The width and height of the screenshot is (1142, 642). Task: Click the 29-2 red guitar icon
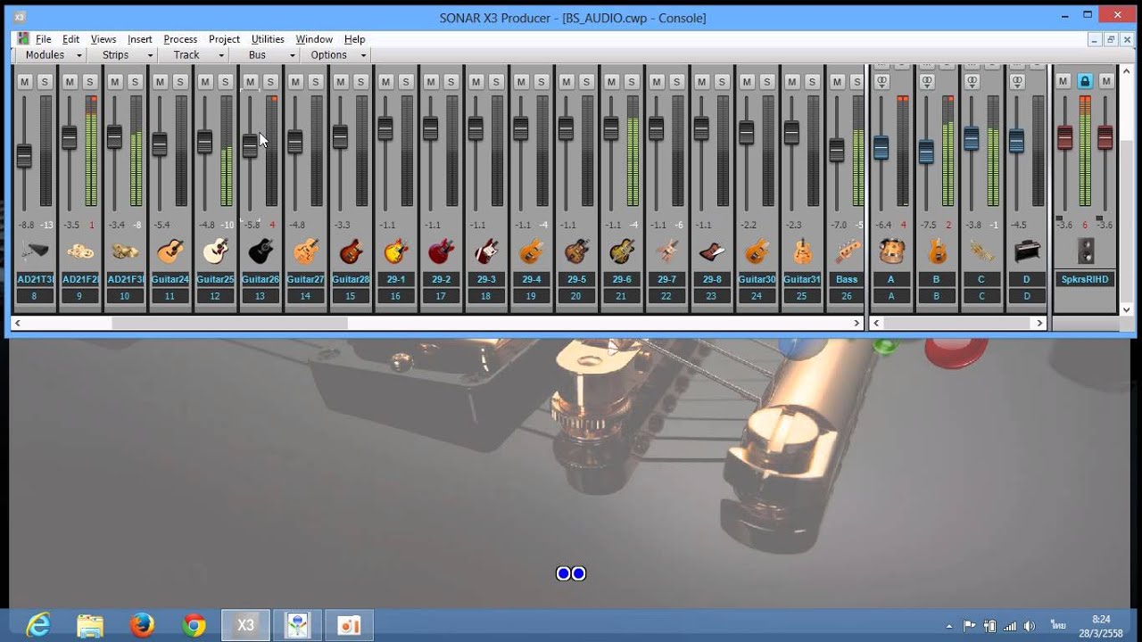441,251
